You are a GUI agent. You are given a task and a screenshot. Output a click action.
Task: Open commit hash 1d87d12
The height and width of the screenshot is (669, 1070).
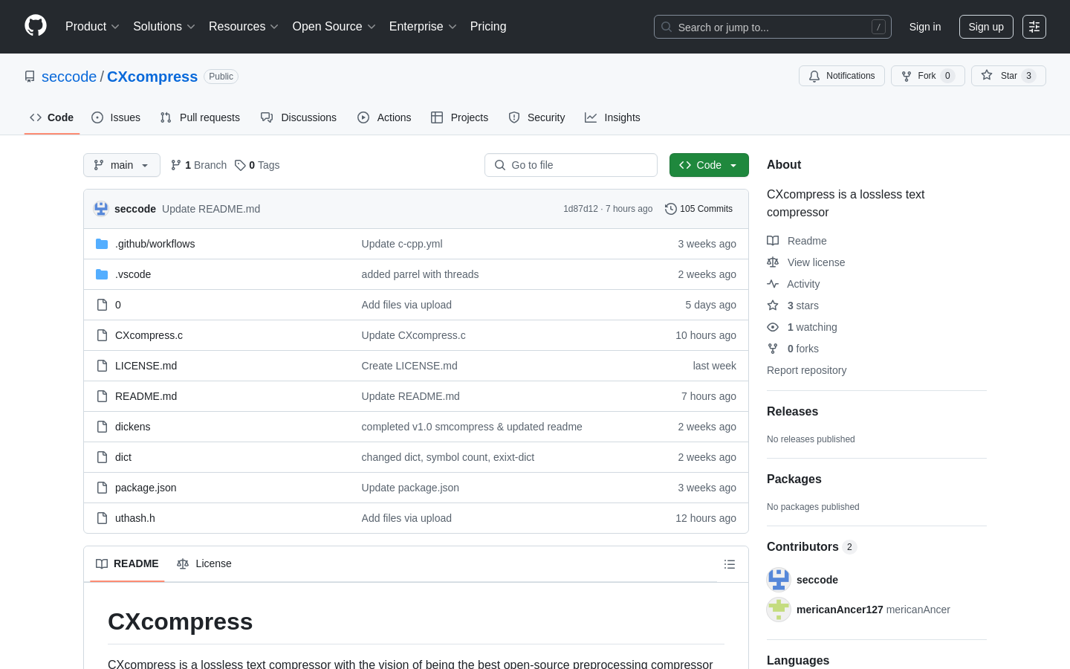pyautogui.click(x=580, y=209)
